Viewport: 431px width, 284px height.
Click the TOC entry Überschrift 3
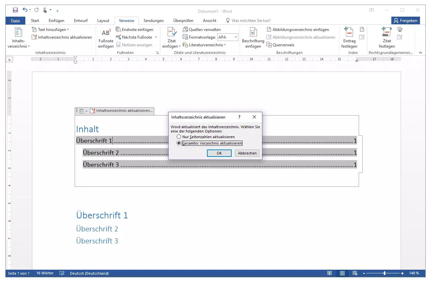(x=220, y=164)
